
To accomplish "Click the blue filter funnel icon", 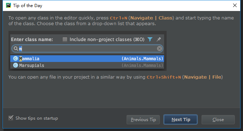I will point(150,39).
